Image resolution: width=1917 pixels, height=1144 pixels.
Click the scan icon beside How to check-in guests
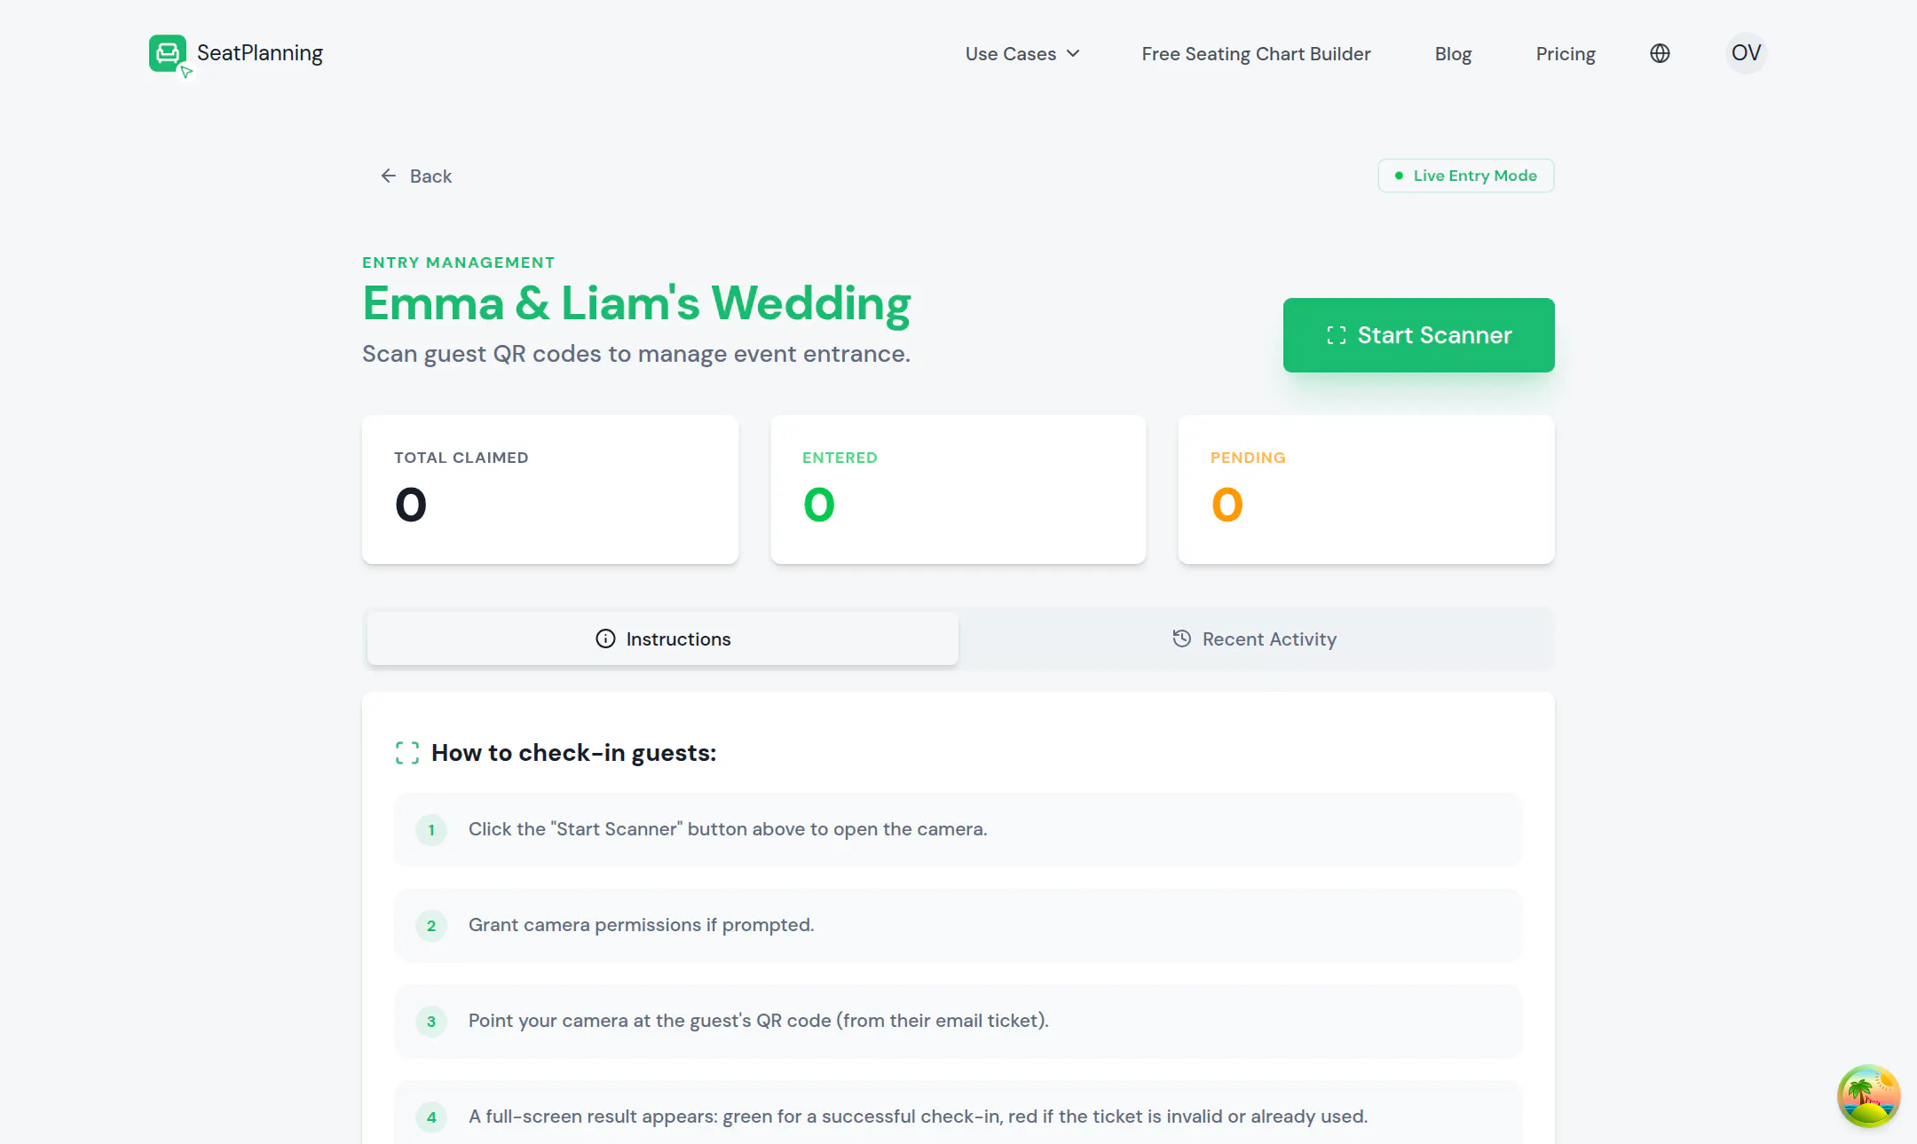click(x=407, y=753)
